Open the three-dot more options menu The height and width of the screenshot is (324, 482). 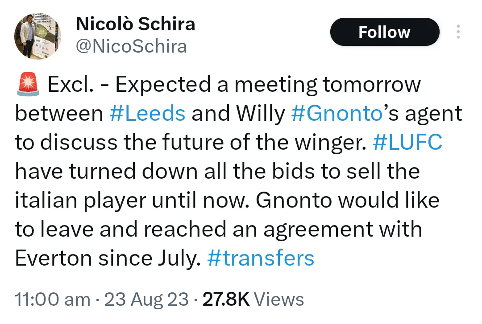(x=458, y=32)
